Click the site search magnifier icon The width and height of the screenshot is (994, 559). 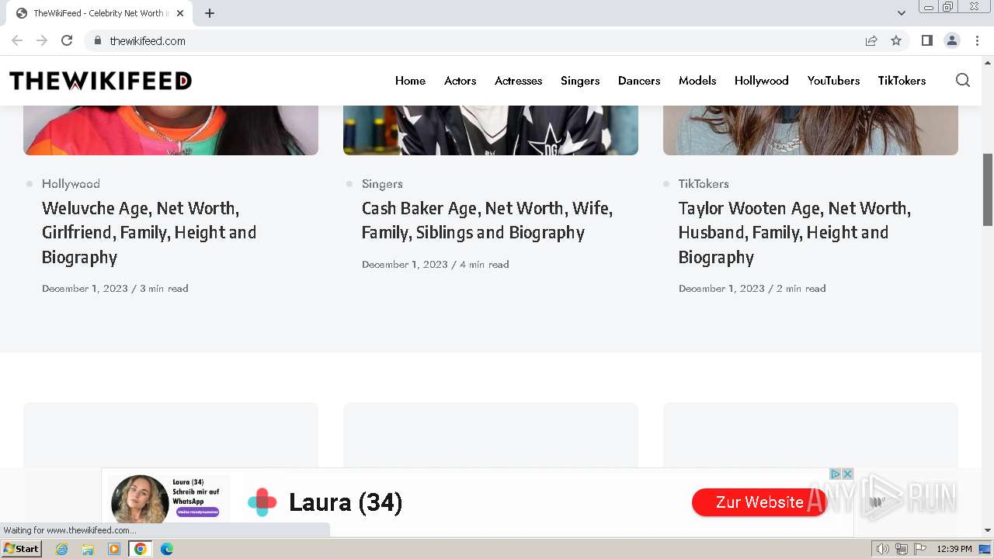point(963,81)
